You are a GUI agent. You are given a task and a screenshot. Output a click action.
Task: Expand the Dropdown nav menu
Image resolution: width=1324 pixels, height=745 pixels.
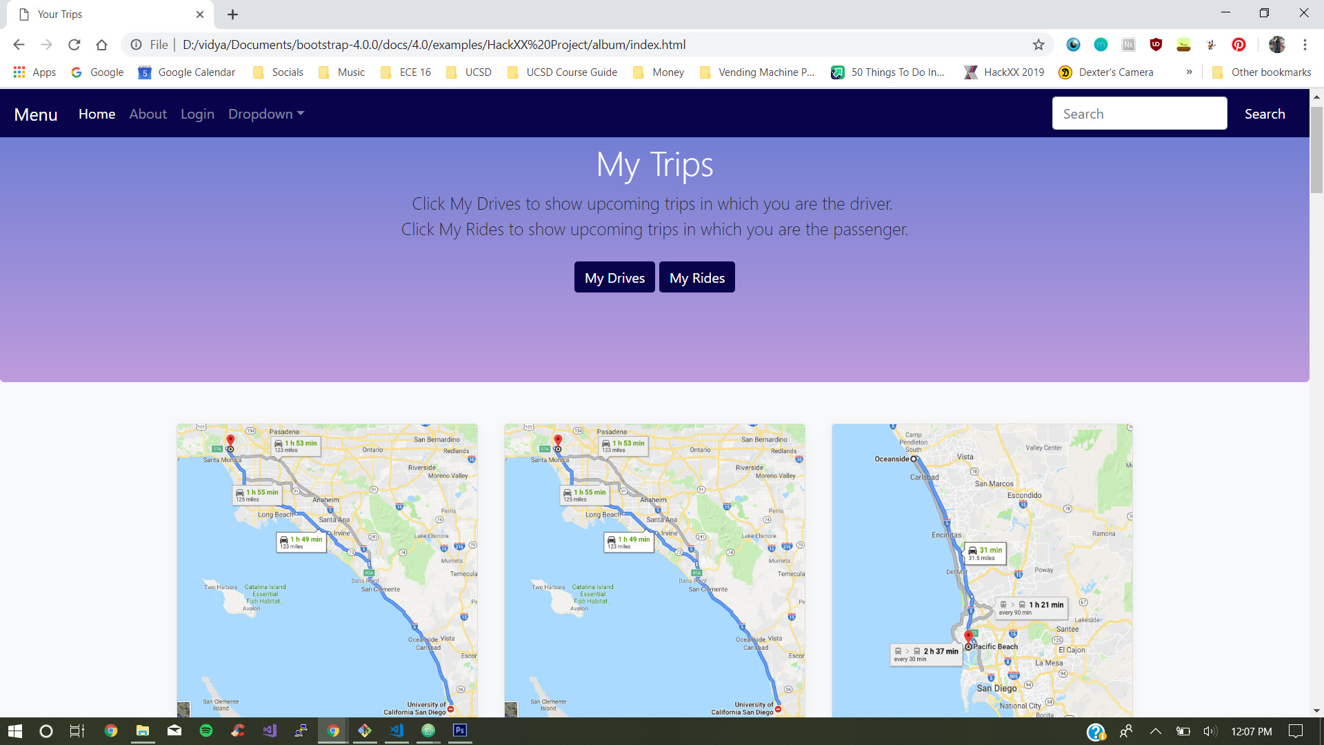266,114
